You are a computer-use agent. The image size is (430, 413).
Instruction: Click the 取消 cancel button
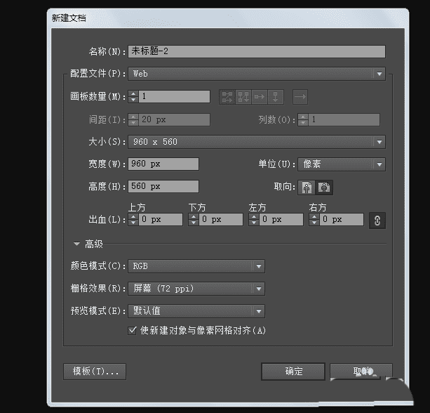pos(361,372)
